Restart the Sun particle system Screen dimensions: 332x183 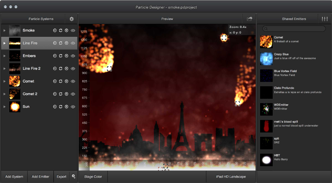[x=60, y=107]
